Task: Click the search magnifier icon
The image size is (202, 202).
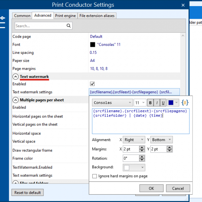Action: point(69,26)
